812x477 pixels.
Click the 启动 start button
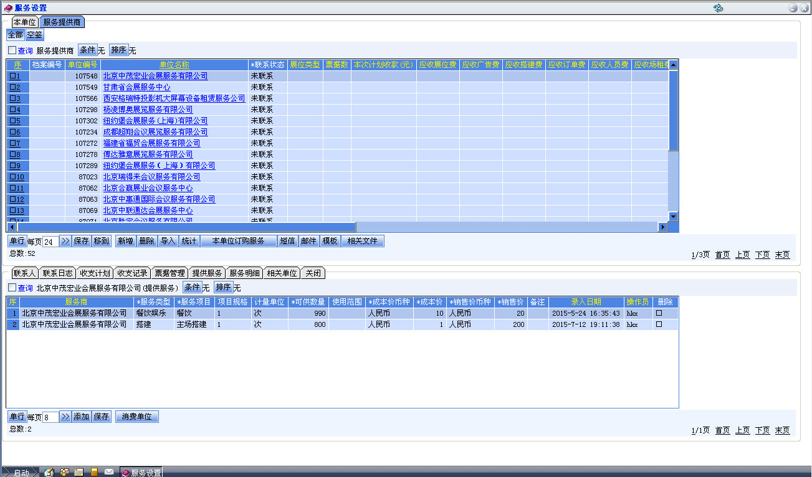click(20, 473)
